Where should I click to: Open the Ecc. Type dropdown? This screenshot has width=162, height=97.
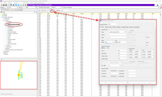(120, 65)
